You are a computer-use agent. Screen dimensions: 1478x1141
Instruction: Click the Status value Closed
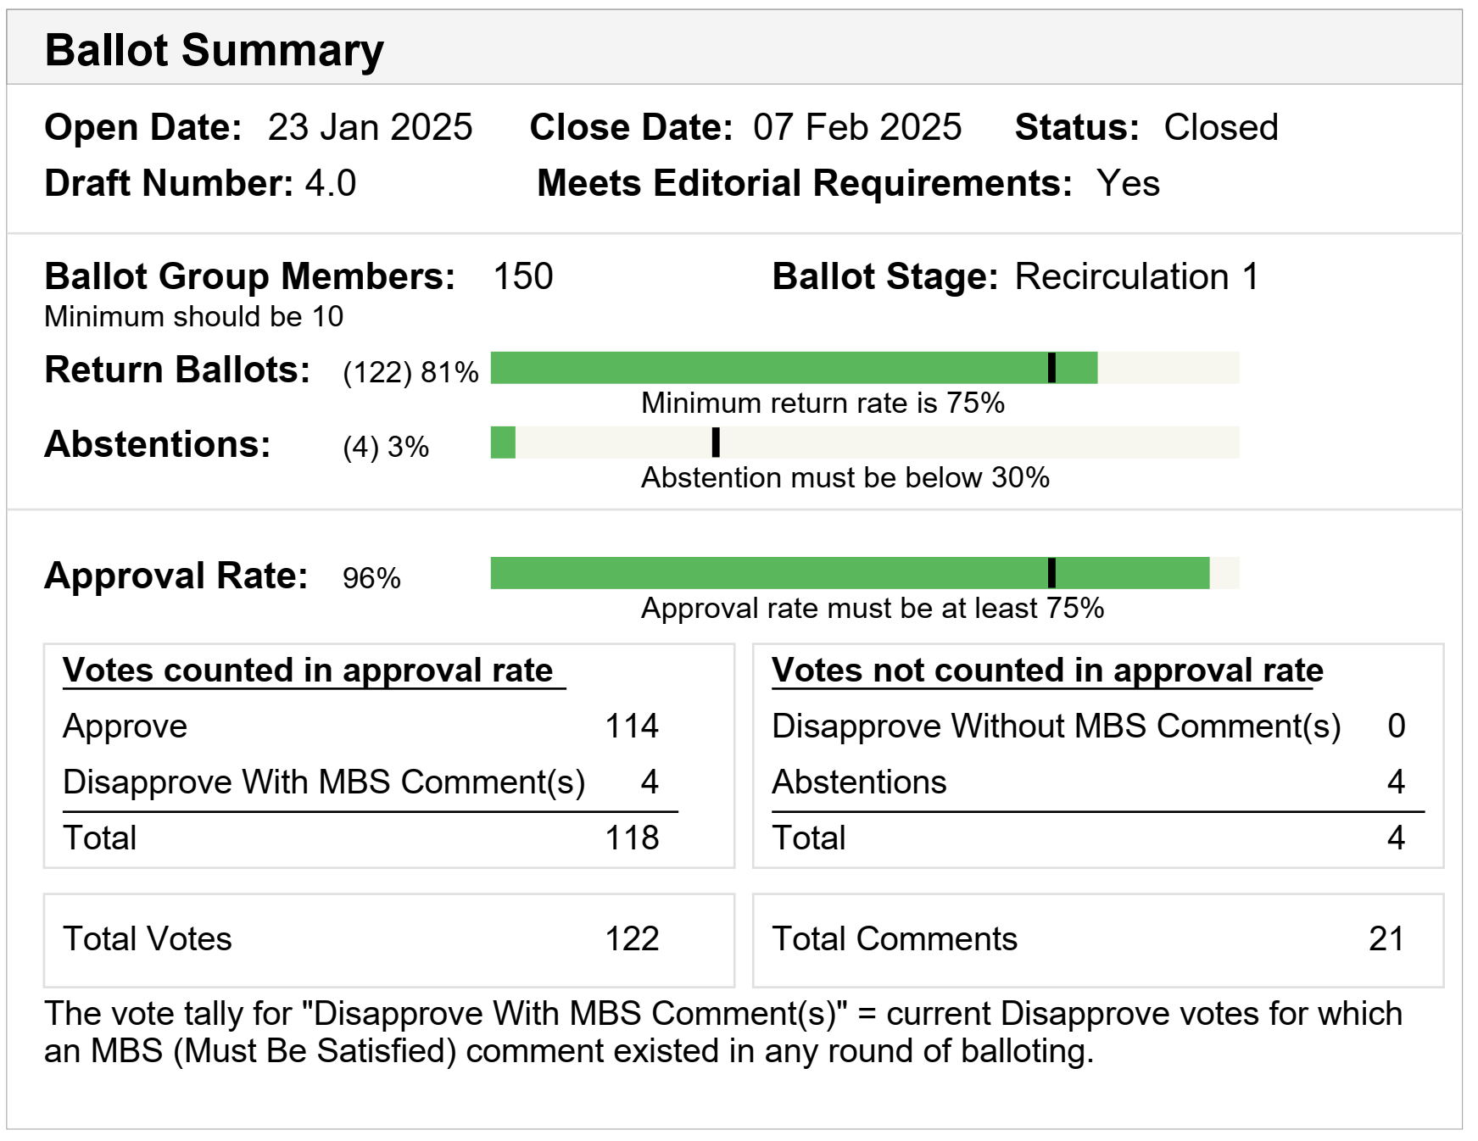coord(1220,128)
